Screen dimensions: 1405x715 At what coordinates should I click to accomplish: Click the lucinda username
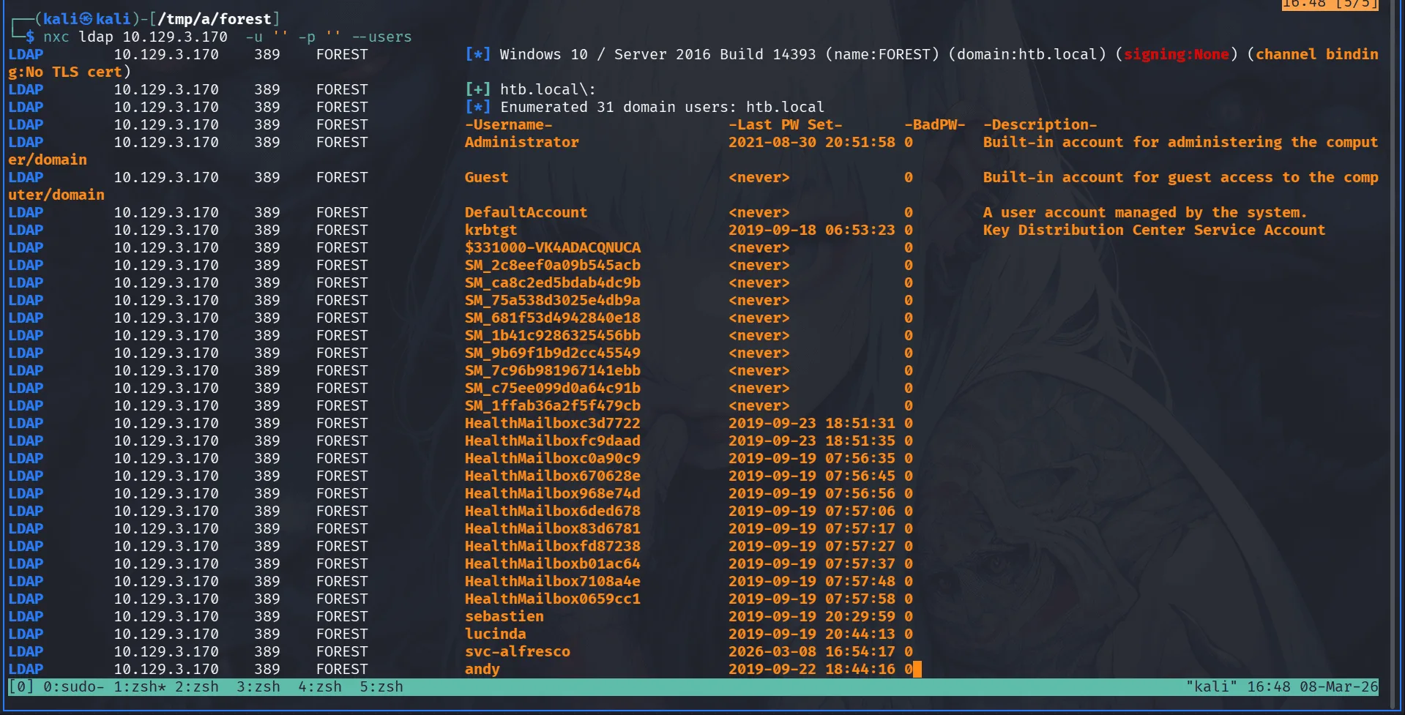coord(495,634)
